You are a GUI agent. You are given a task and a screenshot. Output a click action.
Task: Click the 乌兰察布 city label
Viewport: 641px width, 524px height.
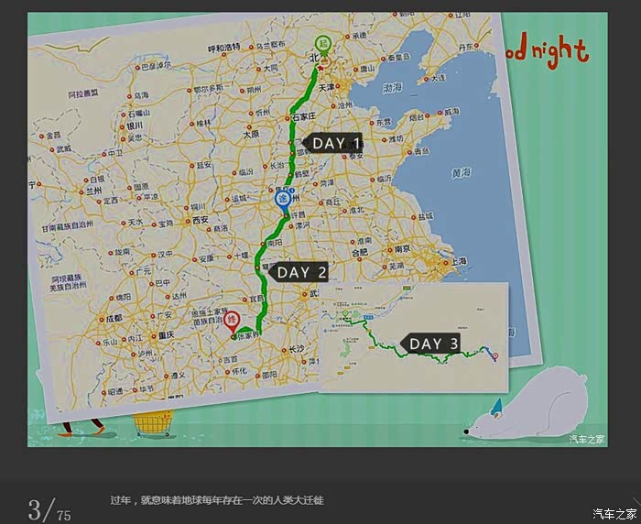(271, 45)
